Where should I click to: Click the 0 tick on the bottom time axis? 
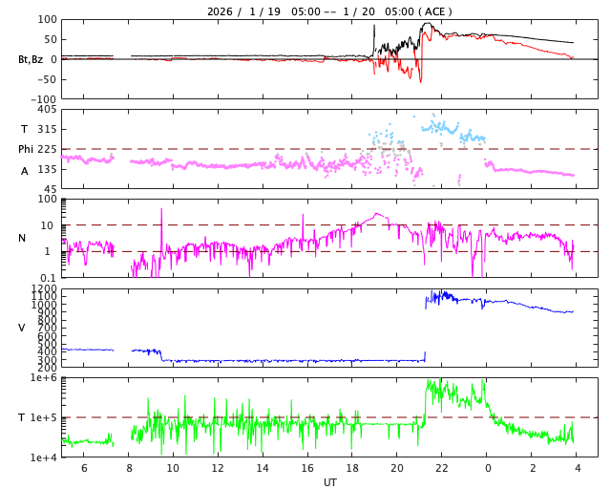[487, 468]
